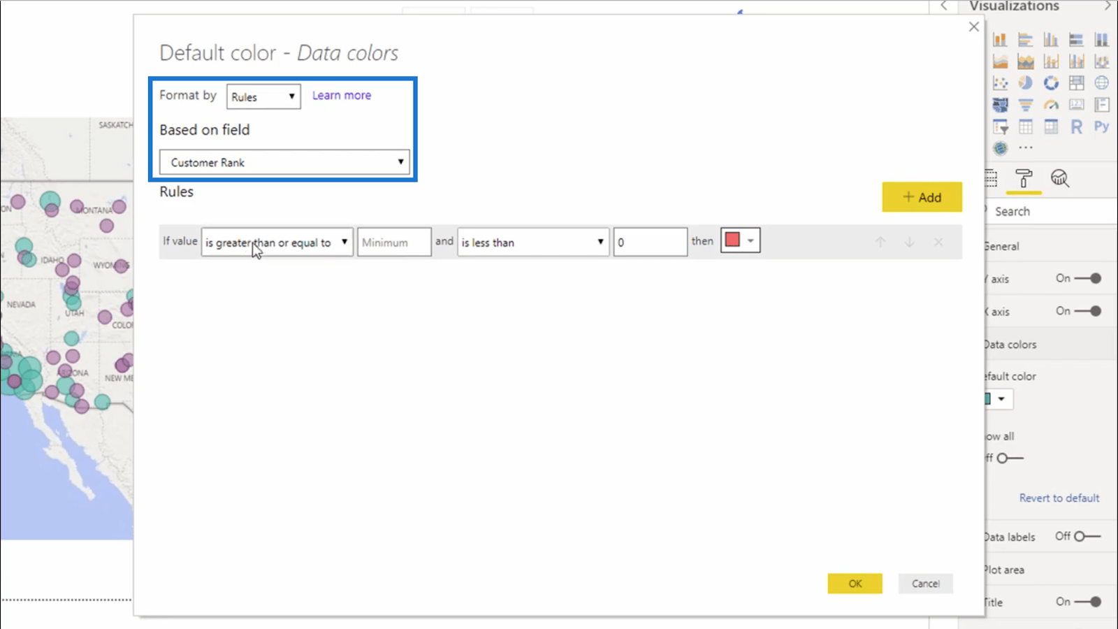Open the Learn more link
The width and height of the screenshot is (1118, 629).
click(342, 95)
